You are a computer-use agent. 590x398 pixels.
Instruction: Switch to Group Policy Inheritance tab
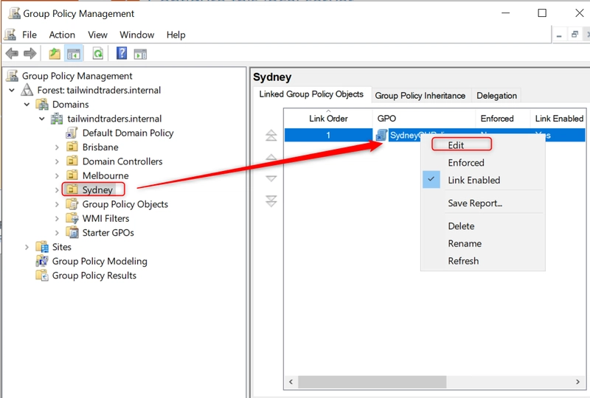tap(420, 96)
